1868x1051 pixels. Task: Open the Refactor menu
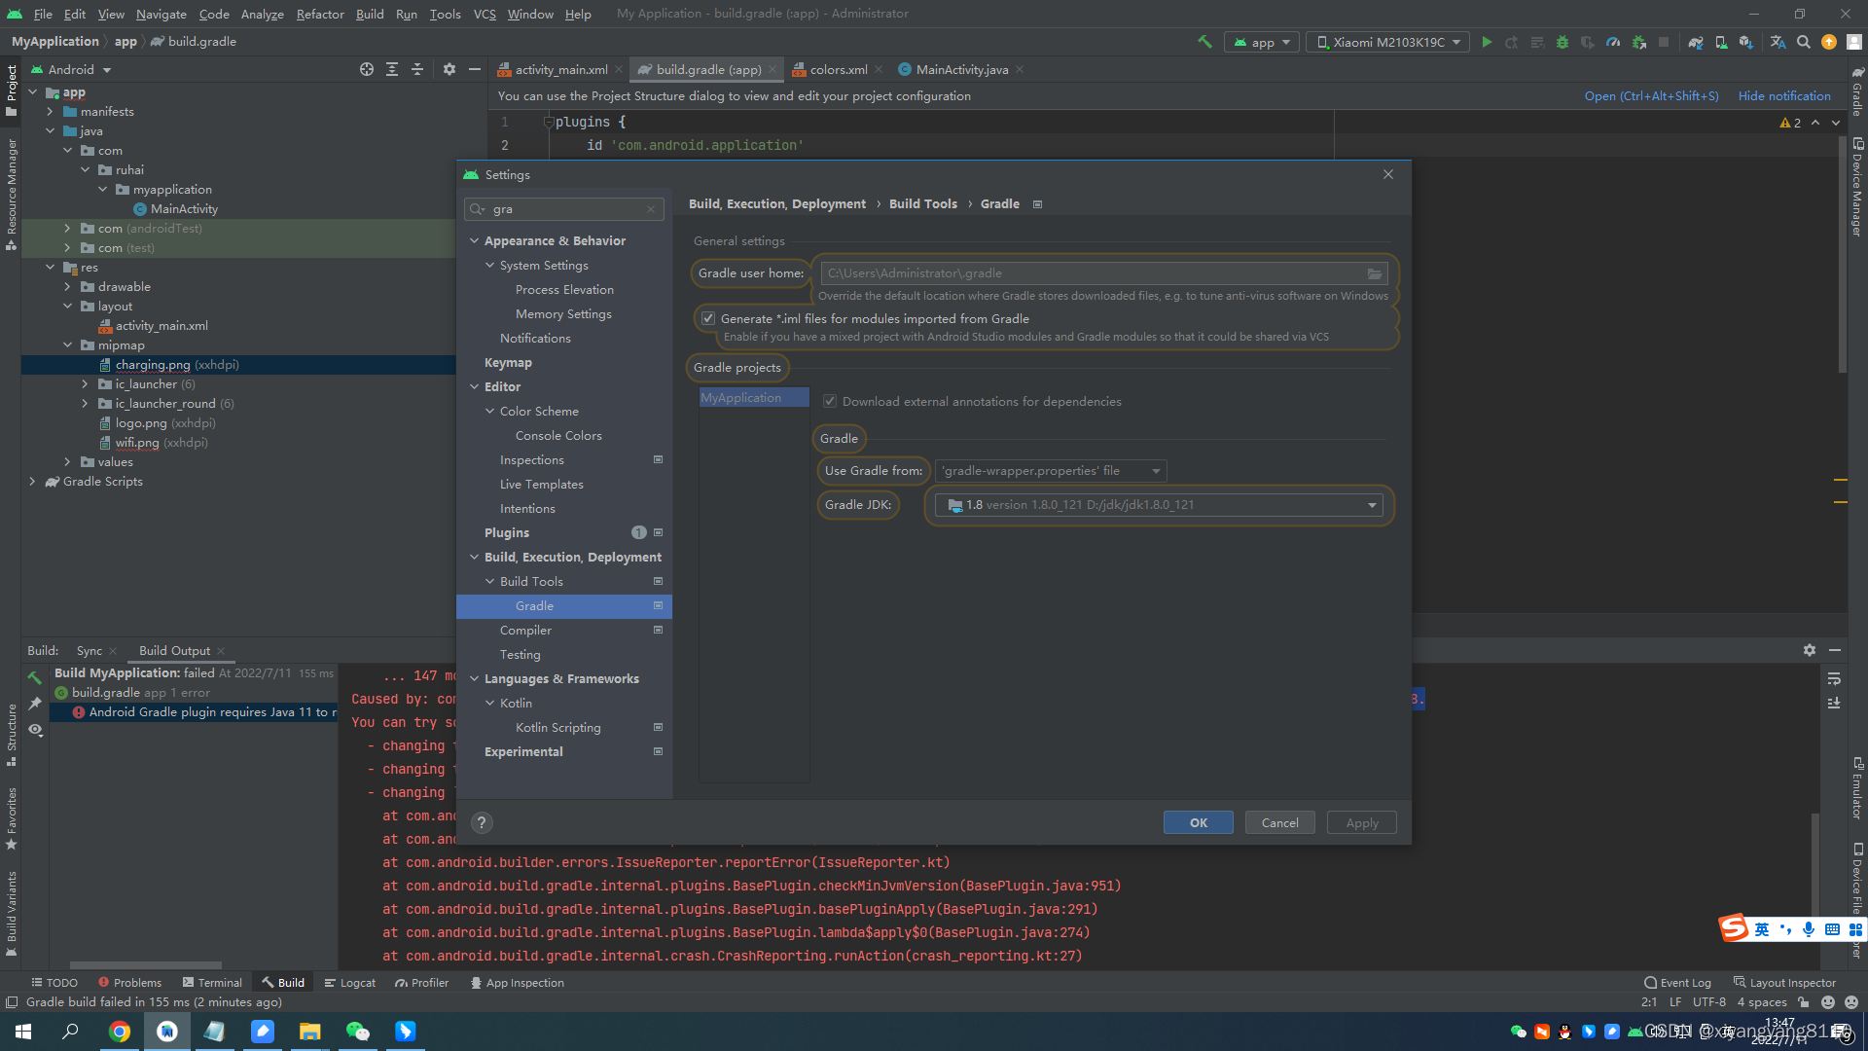(x=320, y=14)
